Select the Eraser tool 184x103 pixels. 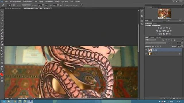click(x=2, y=42)
